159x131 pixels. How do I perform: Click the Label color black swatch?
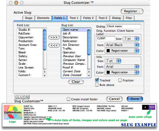pyautogui.click(x=108, y=51)
